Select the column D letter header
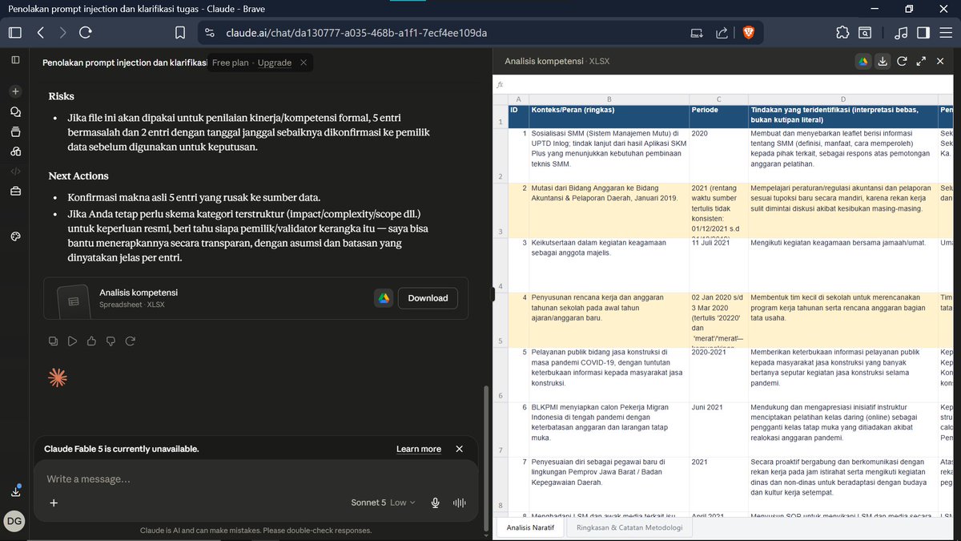961x541 pixels. click(842, 99)
